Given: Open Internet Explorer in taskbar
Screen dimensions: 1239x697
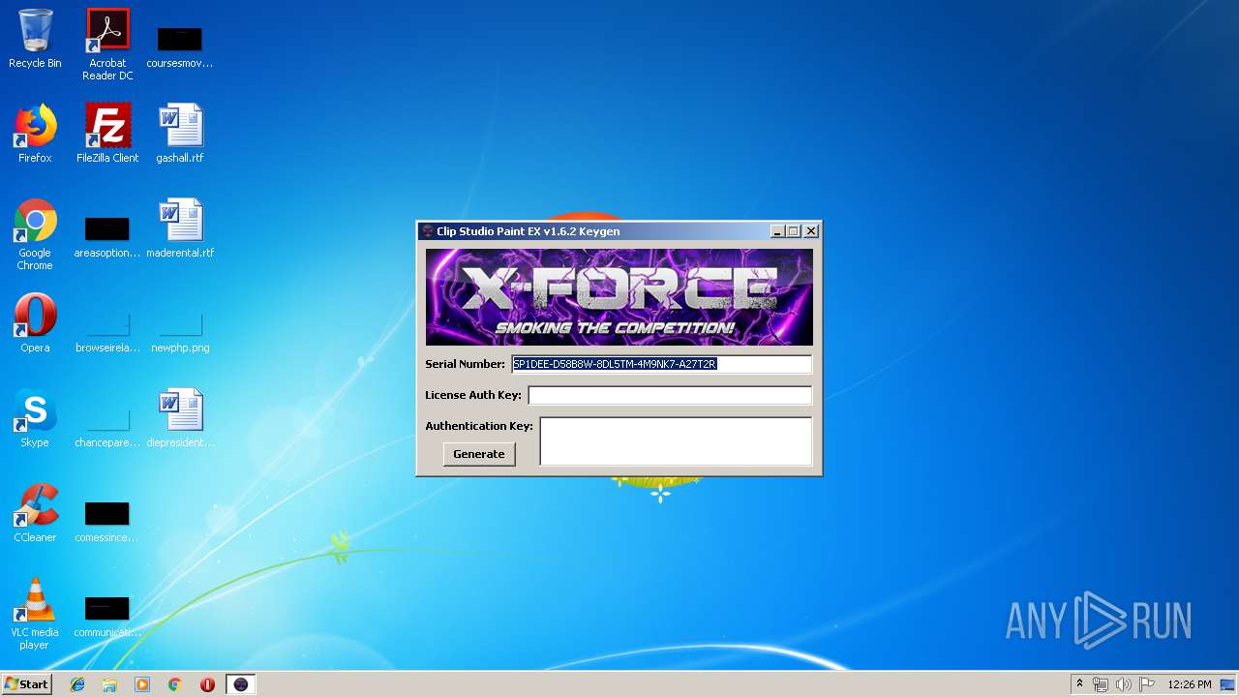Looking at the screenshot, I should (x=77, y=684).
